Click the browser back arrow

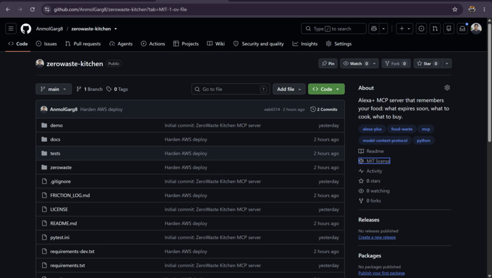click(8, 9)
